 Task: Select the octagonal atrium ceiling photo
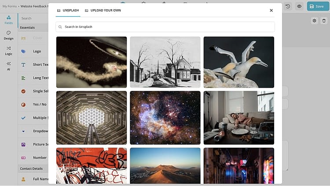(92, 118)
